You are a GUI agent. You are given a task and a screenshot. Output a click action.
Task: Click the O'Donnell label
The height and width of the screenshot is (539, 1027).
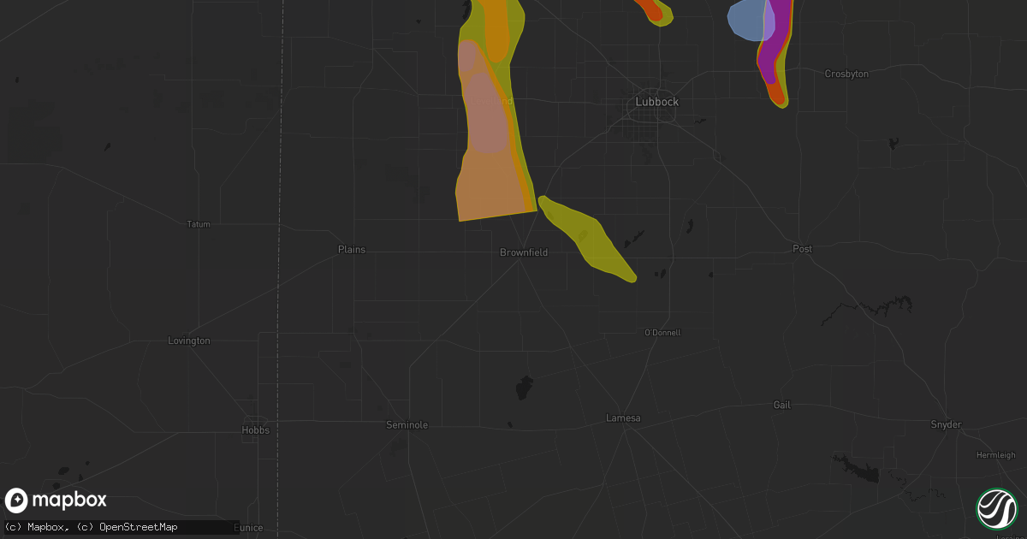coord(662,333)
